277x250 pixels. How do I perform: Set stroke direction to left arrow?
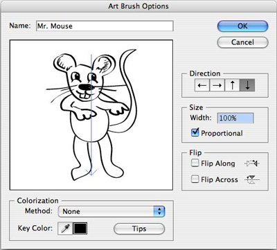[202, 85]
